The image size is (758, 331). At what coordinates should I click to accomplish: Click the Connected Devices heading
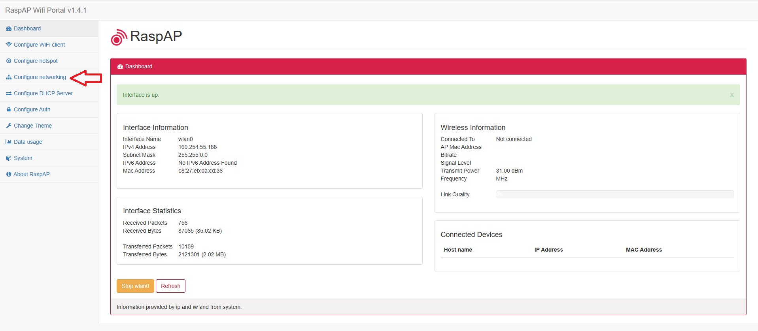click(x=471, y=235)
